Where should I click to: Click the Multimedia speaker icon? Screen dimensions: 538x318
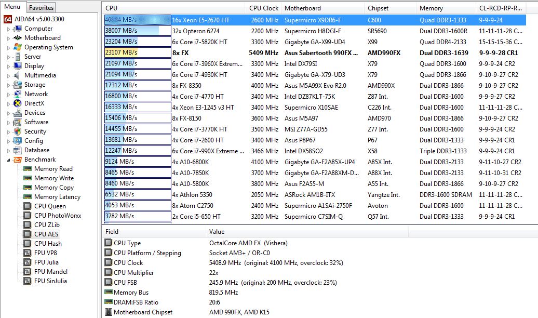(18, 75)
